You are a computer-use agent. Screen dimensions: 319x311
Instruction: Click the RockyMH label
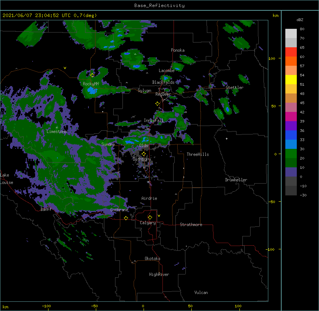(91, 84)
